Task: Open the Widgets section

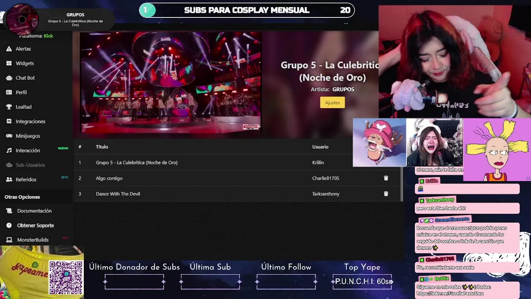Action: point(25,64)
